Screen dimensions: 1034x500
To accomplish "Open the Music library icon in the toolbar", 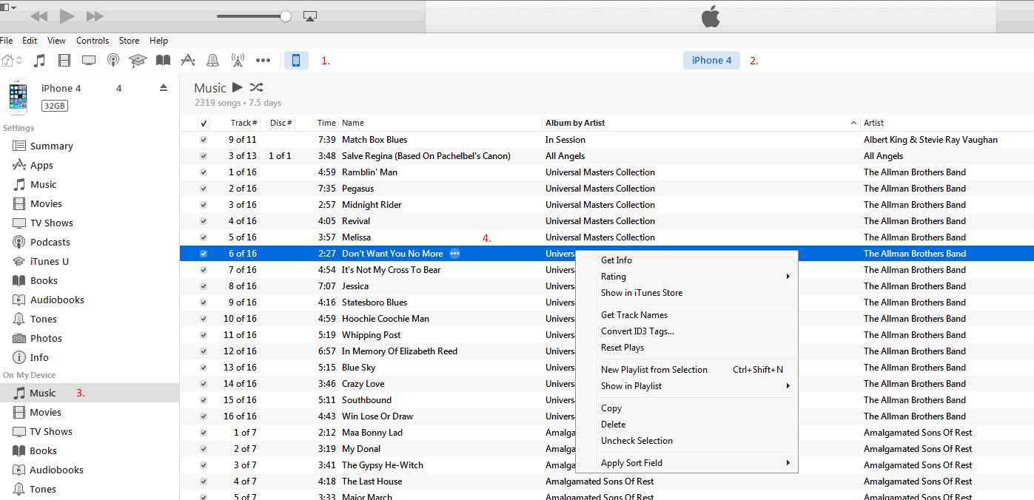I will coord(40,61).
